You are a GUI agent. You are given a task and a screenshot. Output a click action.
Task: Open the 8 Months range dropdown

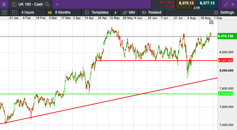[x=67, y=12]
